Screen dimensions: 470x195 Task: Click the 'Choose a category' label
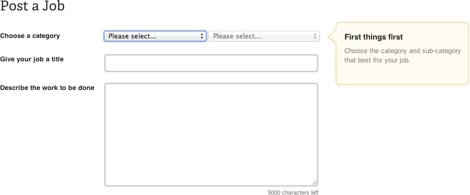[30, 36]
